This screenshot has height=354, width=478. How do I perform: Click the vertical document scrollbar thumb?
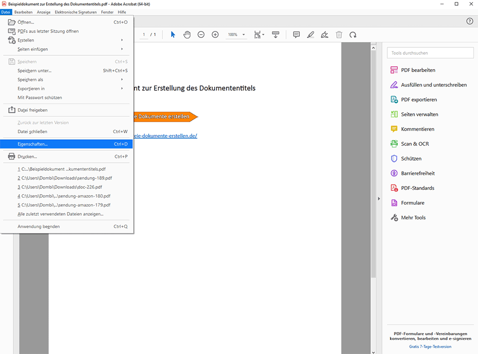(373, 165)
